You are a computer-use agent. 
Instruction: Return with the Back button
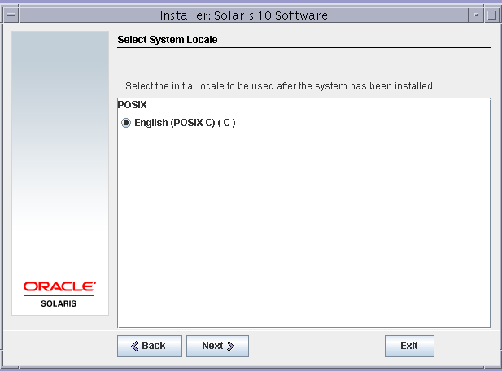click(x=150, y=346)
